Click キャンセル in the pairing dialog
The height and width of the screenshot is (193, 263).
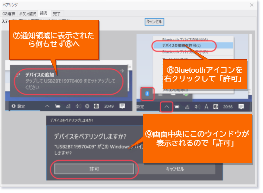[x=175, y=169]
